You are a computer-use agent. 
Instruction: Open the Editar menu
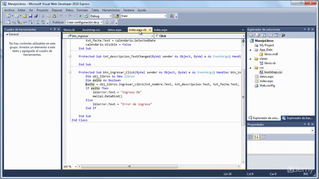[21, 10]
